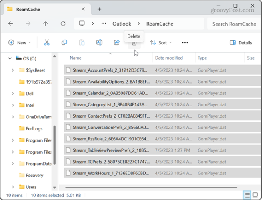The height and width of the screenshot is (200, 262).
Task: Select file Stream_TCPrefs_2_58075CE8227C1747
Action: click(x=162, y=162)
